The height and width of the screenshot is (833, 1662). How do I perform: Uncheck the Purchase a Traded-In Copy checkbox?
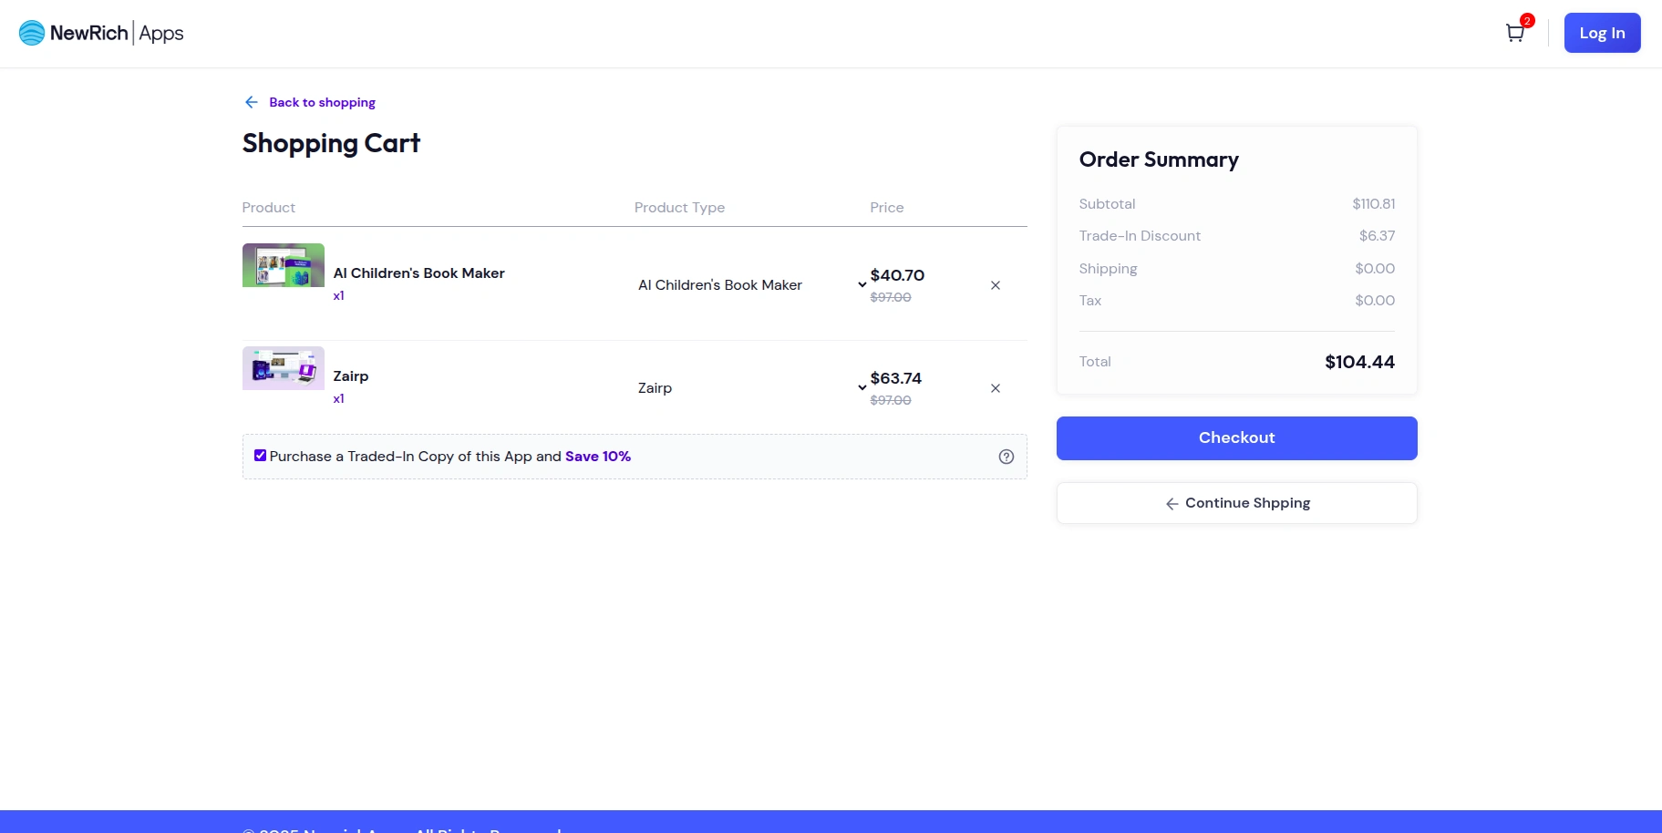(260, 455)
